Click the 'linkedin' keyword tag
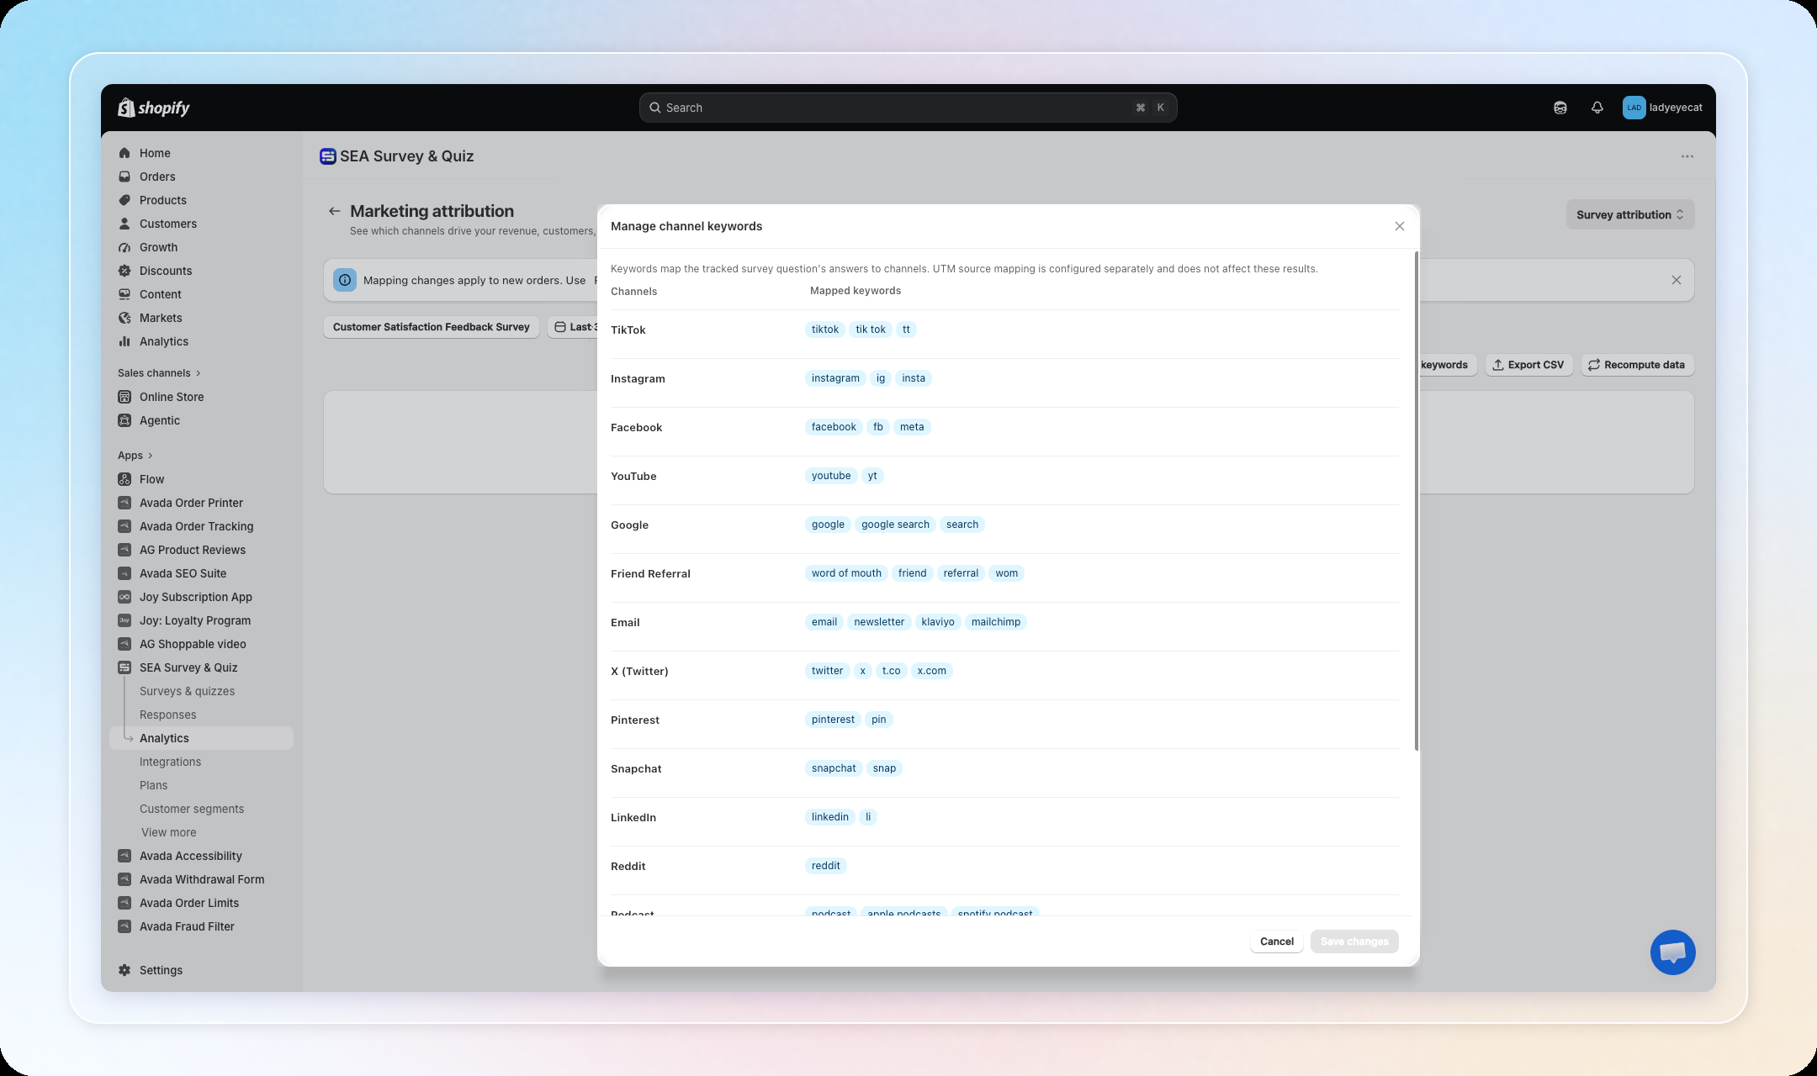The width and height of the screenshot is (1817, 1076). (x=830, y=817)
